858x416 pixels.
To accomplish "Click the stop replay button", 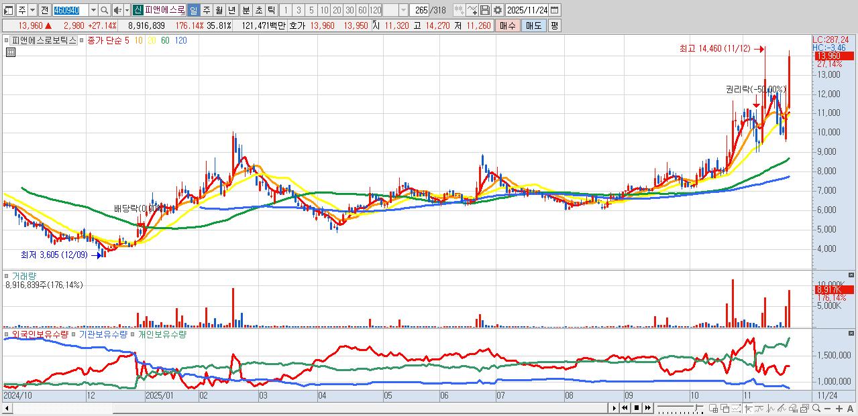I will click(x=637, y=408).
